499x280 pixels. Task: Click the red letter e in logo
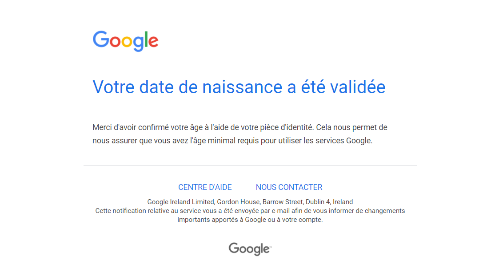153,42
